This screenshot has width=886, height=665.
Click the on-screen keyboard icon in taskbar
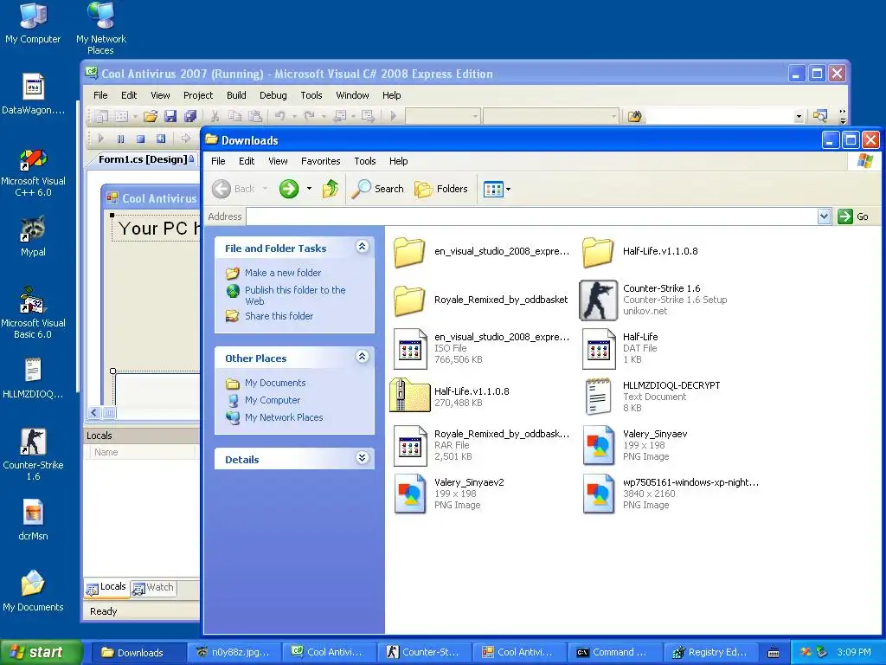click(774, 653)
